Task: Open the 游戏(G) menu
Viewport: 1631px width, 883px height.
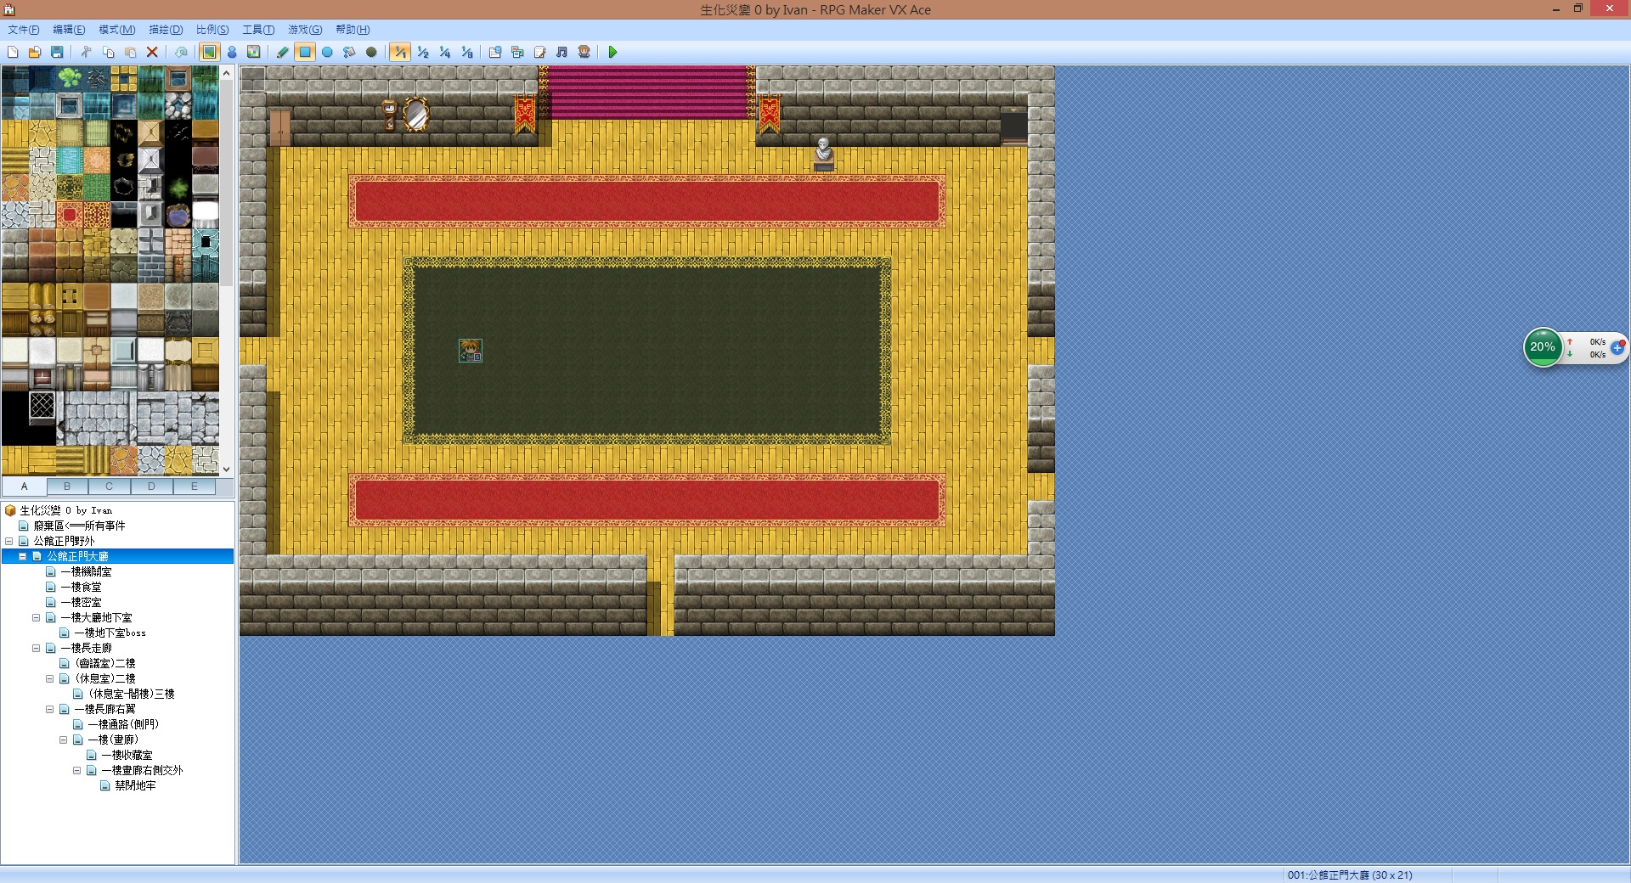Action: pyautogui.click(x=304, y=30)
